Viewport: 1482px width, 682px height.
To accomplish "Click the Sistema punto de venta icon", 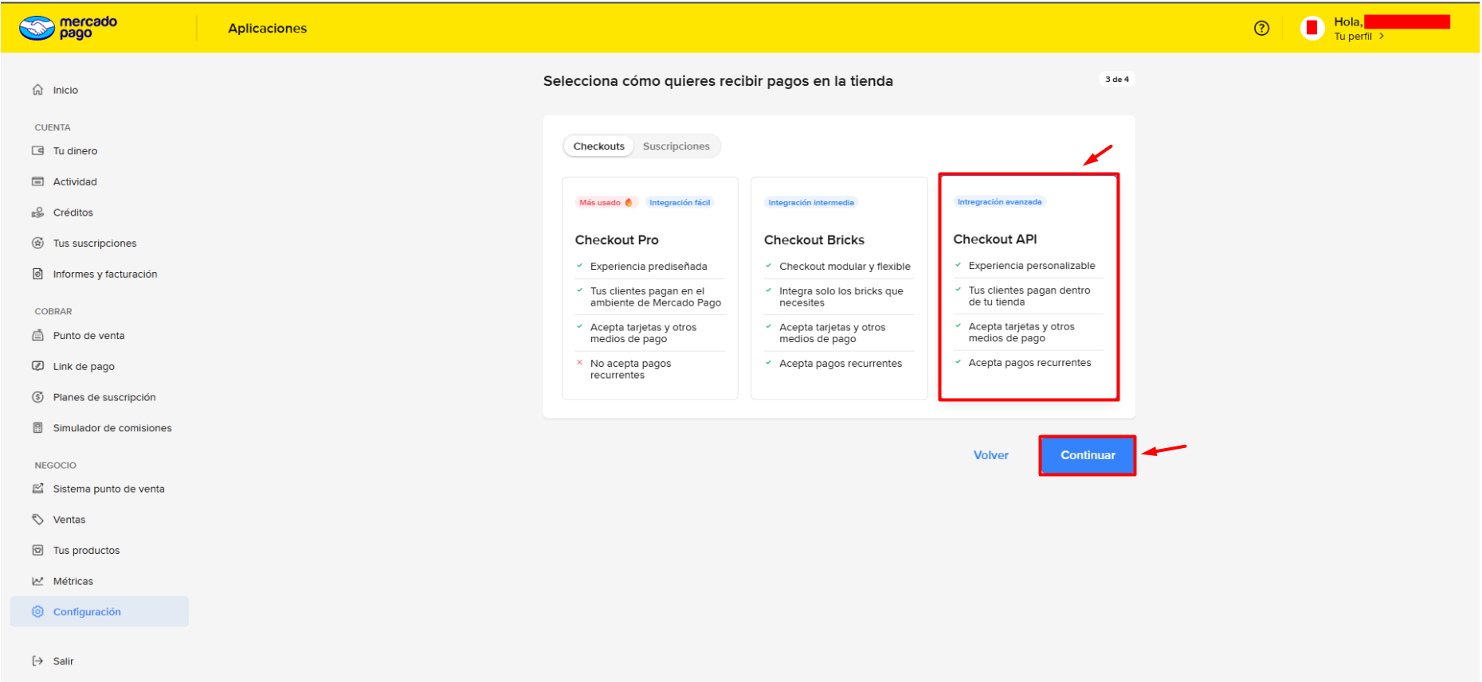I will click(37, 489).
